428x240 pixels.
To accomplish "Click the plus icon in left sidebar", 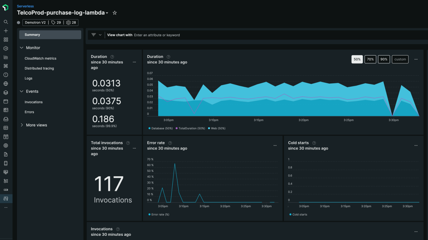I will [6, 31].
